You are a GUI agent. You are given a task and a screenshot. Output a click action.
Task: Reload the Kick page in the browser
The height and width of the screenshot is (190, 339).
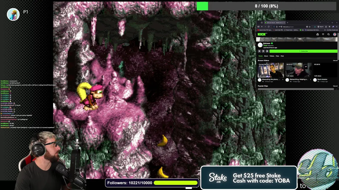click(x=269, y=27)
